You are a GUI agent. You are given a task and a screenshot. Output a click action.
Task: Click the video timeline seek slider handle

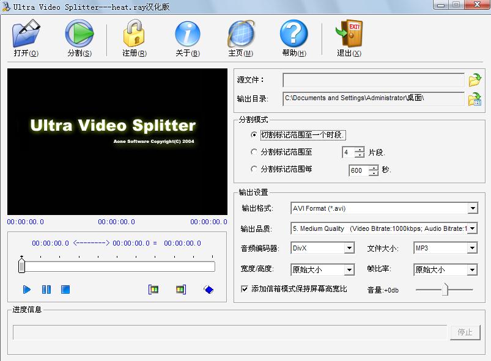coord(21,266)
